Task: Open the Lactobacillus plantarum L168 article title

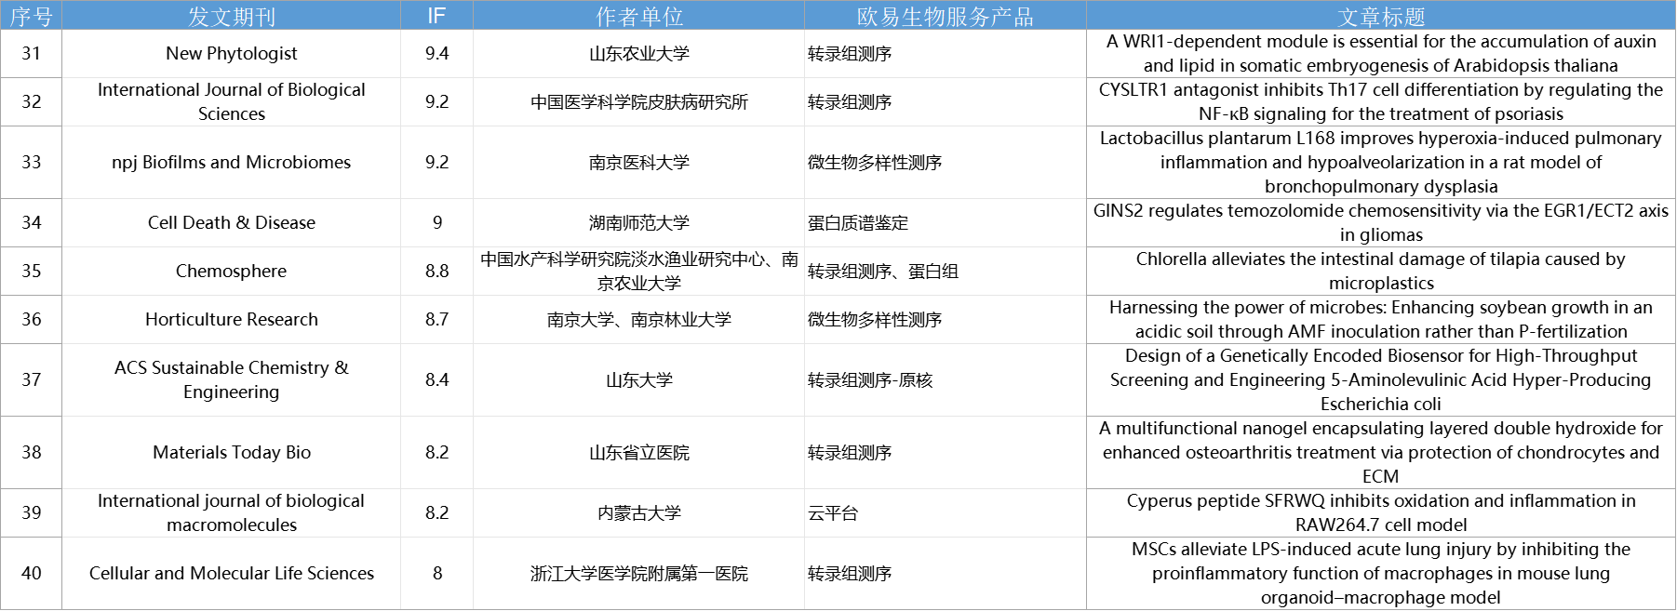Action: coord(1381,163)
